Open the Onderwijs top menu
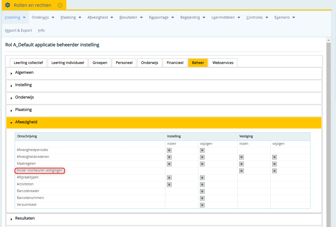This screenshot has height=227, width=336. [43, 17]
